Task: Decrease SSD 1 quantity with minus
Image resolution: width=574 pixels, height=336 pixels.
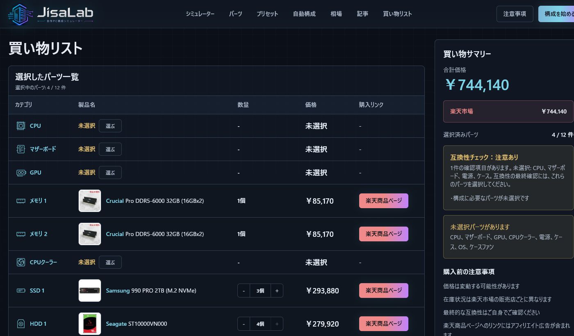Action: point(244,291)
